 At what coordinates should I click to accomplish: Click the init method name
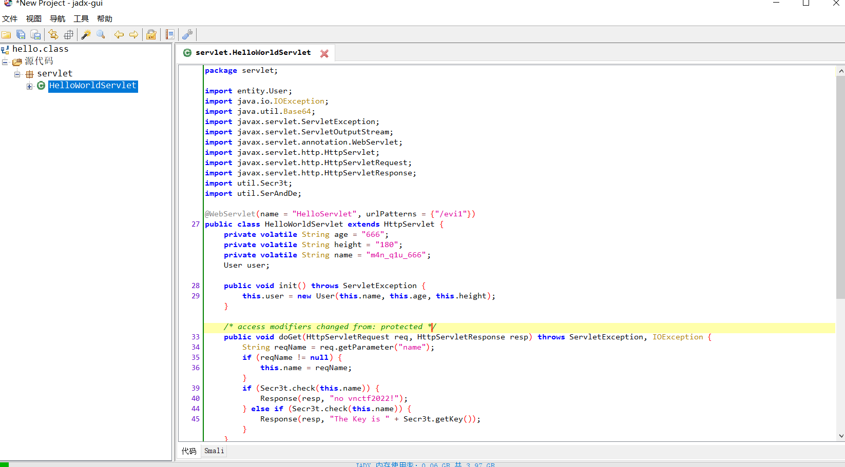pyautogui.click(x=288, y=286)
